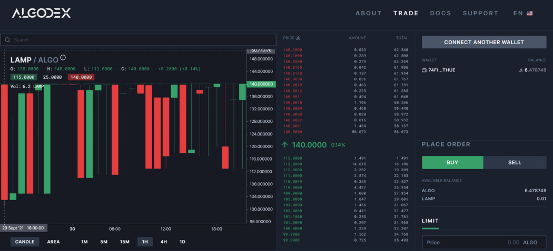Select sell order at 140.3000
Screen dimensions: 553x251
[345, 50]
